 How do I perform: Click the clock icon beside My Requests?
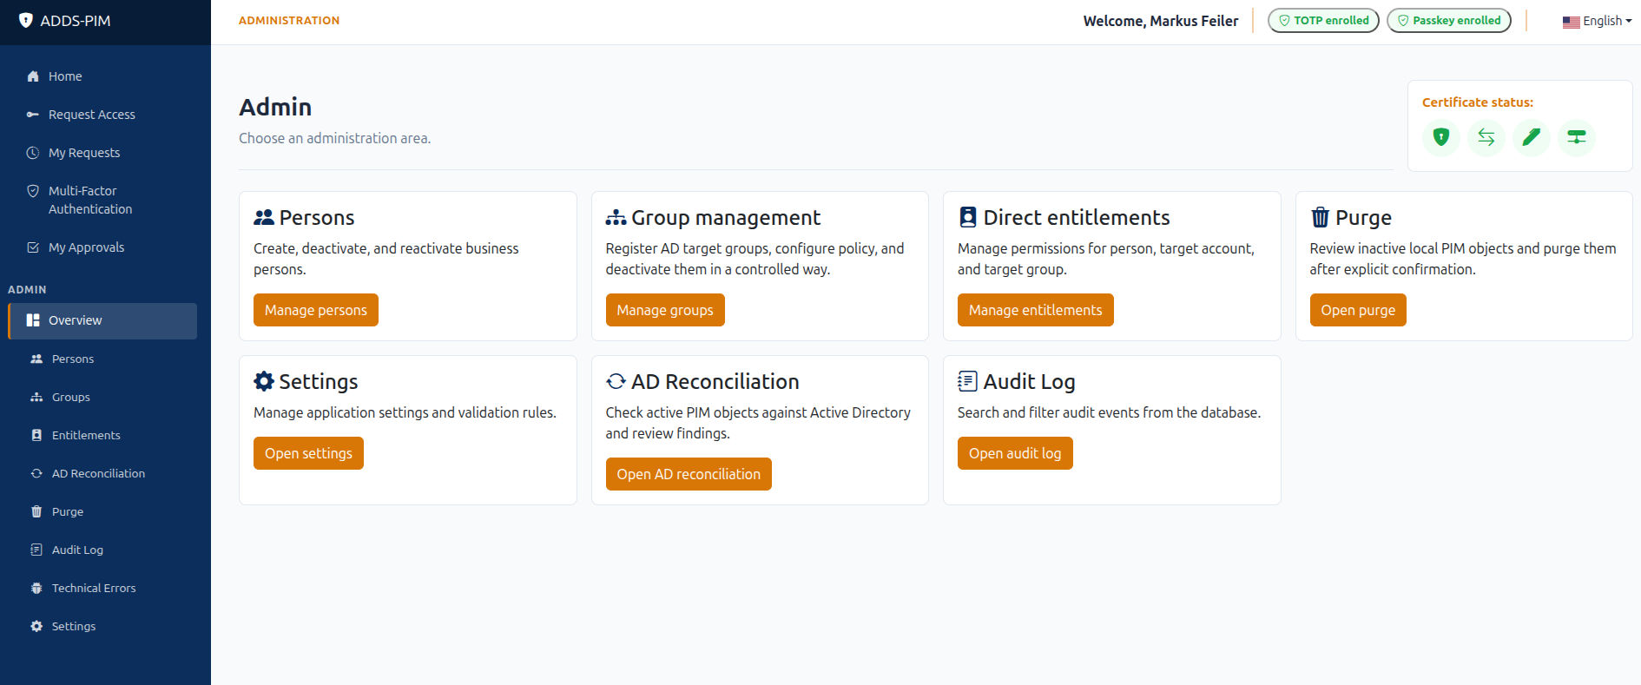point(33,153)
